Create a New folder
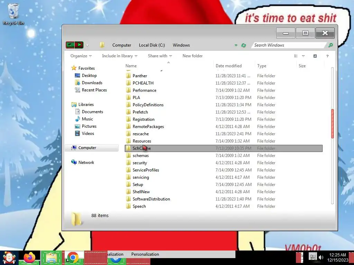Screen dimensions: 354x265 [192, 56]
